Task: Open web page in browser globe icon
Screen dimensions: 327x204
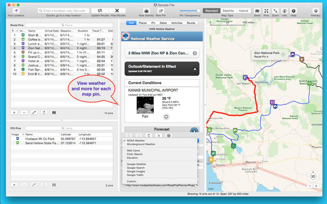Action: pyautogui.click(x=169, y=135)
